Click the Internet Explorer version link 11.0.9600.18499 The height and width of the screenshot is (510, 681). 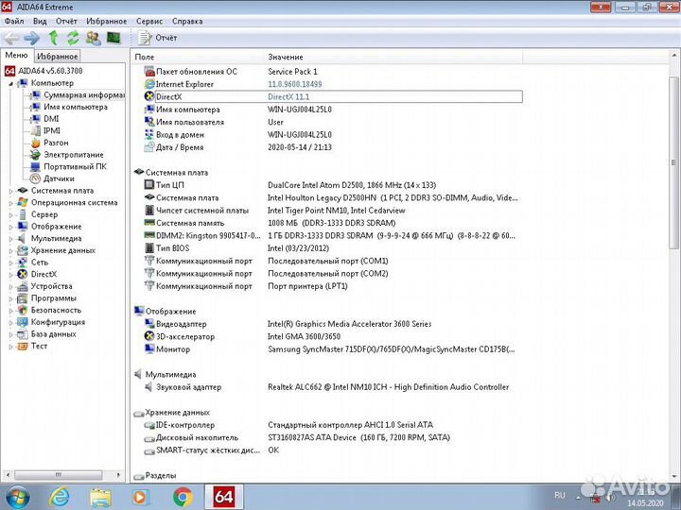coord(295,84)
